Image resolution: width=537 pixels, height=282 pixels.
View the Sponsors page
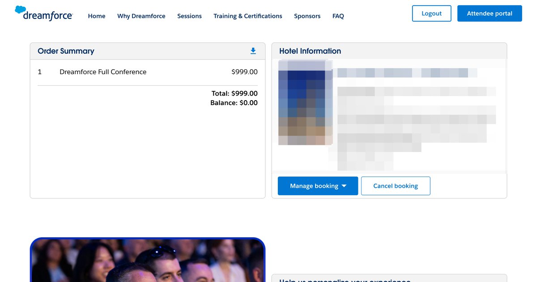307,16
